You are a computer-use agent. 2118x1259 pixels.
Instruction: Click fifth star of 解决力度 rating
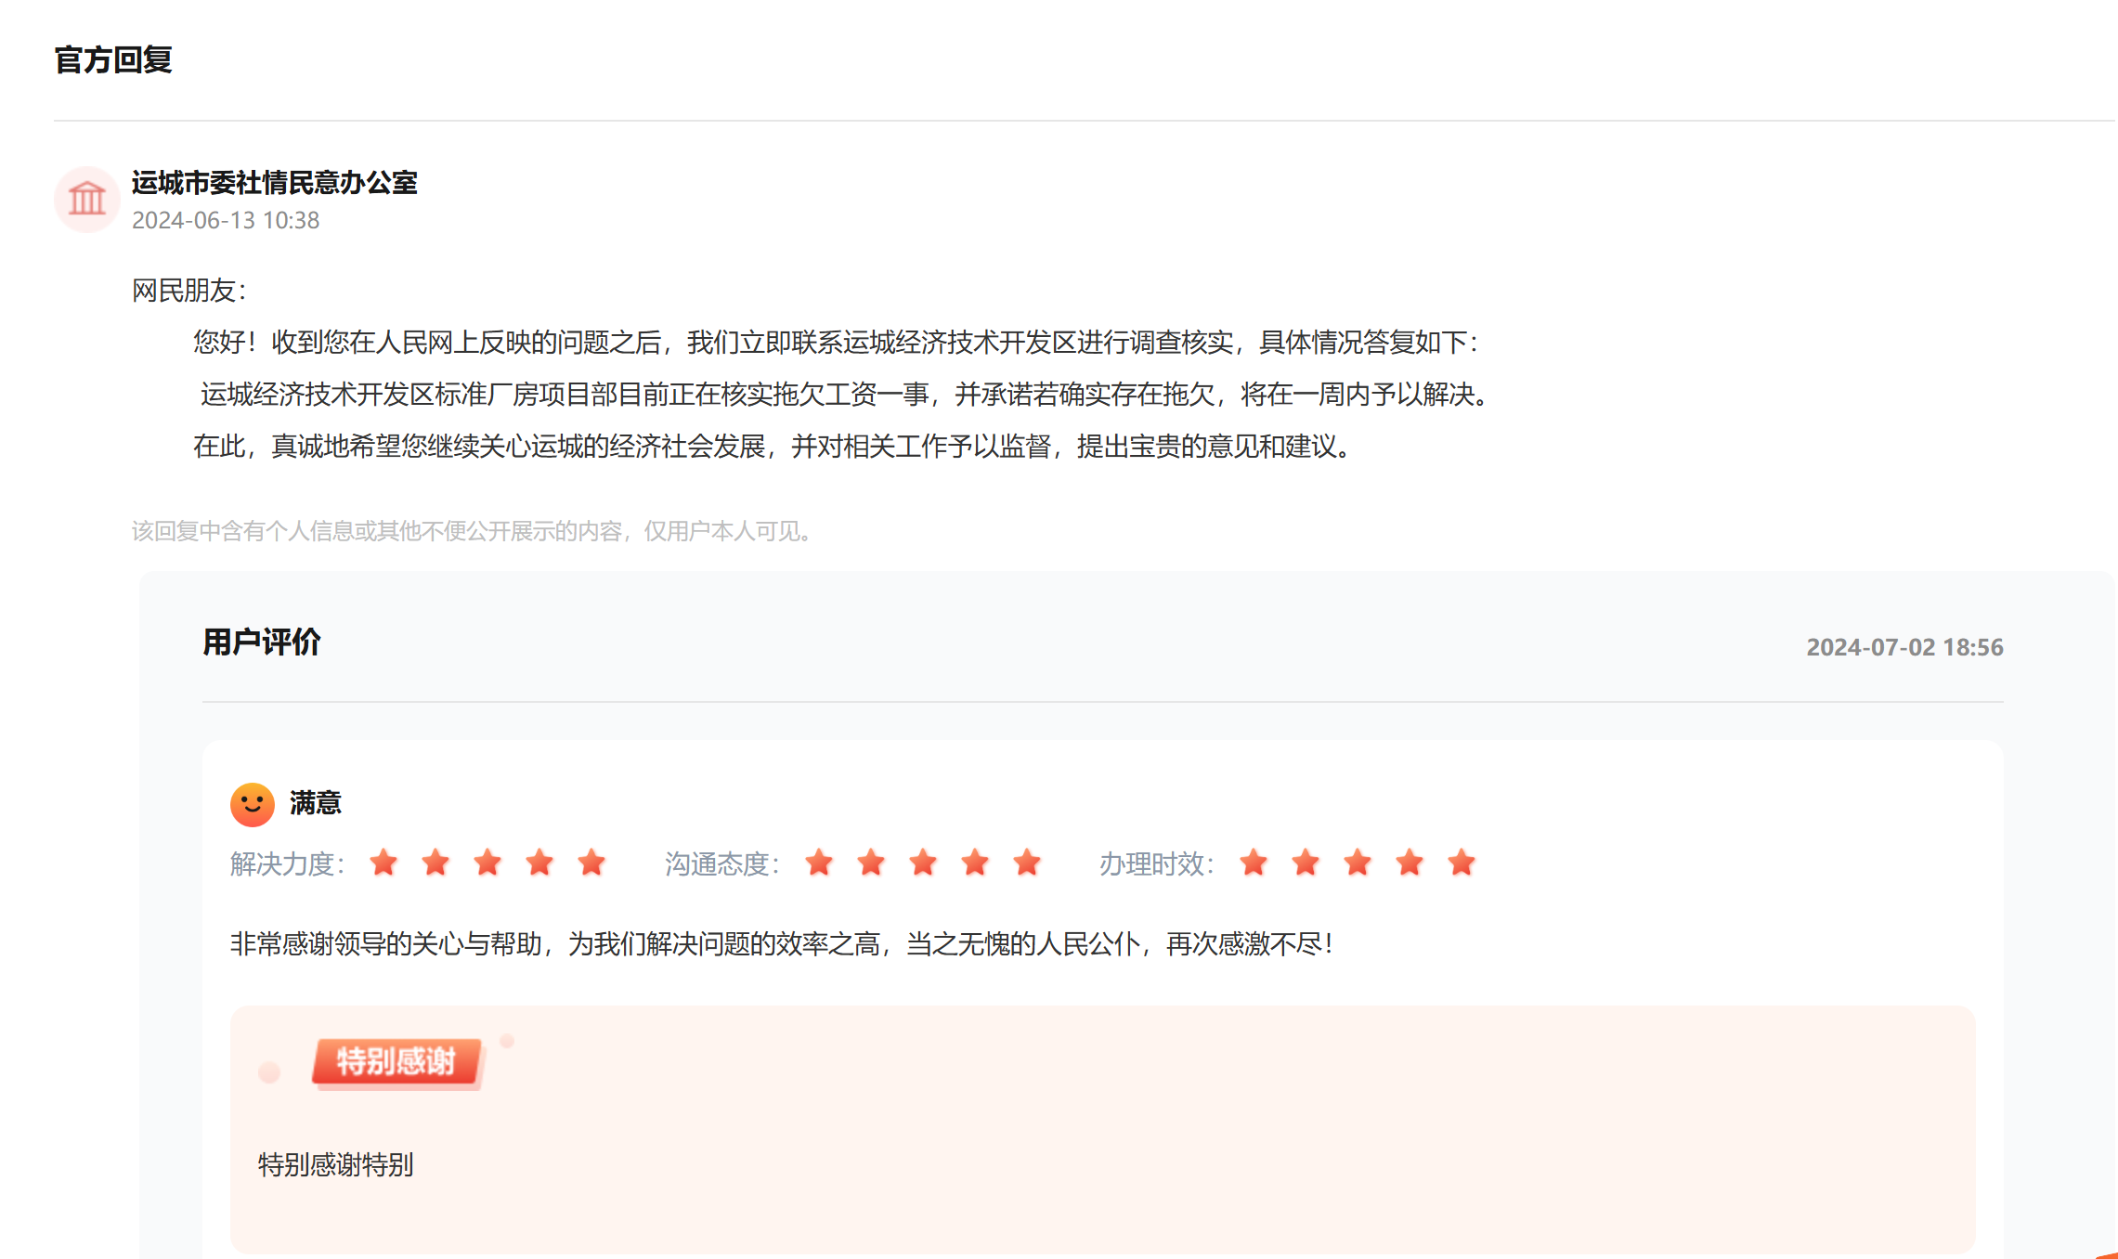(x=591, y=863)
